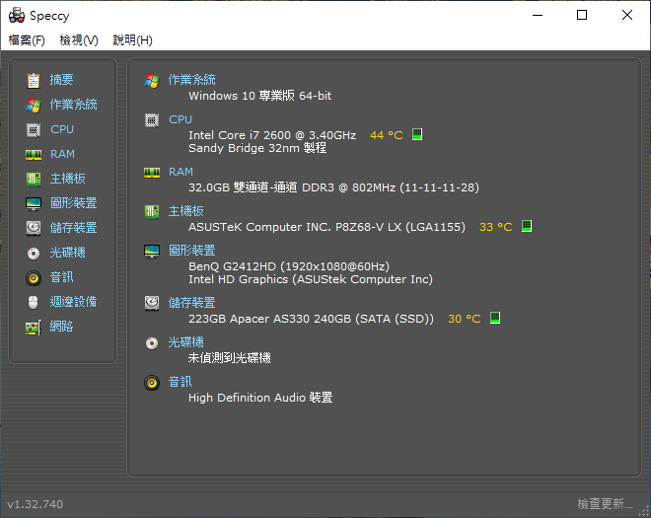Click 主機板 heading link in summary
651x518 pixels.
click(x=186, y=211)
